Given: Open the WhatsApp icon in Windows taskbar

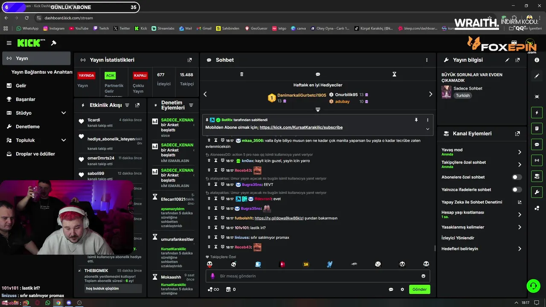Looking at the screenshot, I should (47, 303).
